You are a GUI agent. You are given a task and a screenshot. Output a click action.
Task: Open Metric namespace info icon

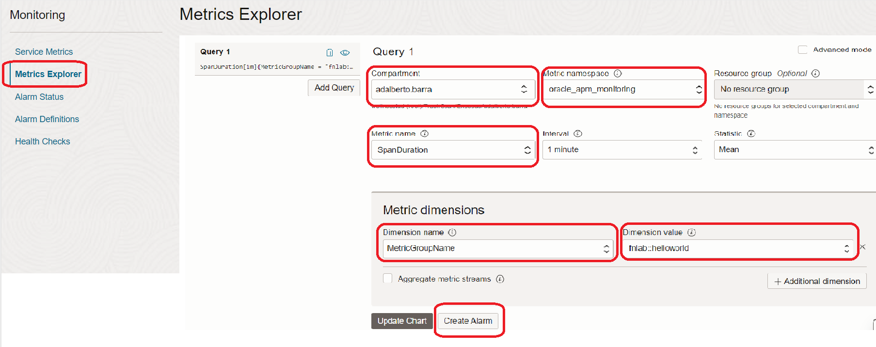[618, 74]
